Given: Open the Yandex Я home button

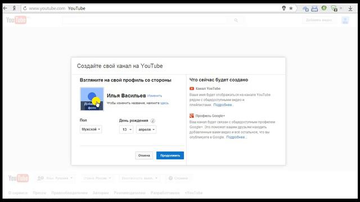Looking at the screenshot, I should pos(14,8).
